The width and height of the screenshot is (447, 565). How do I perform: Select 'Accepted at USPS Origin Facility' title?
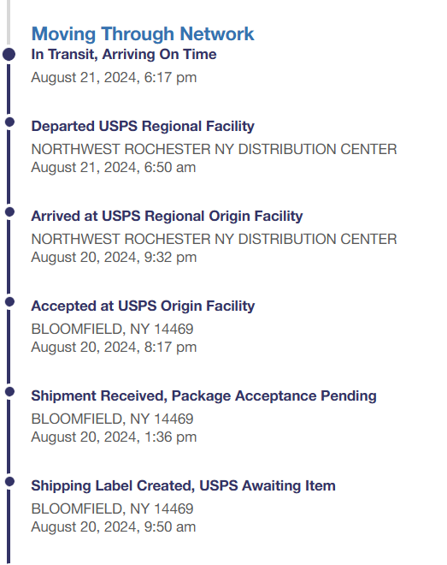[x=143, y=306]
